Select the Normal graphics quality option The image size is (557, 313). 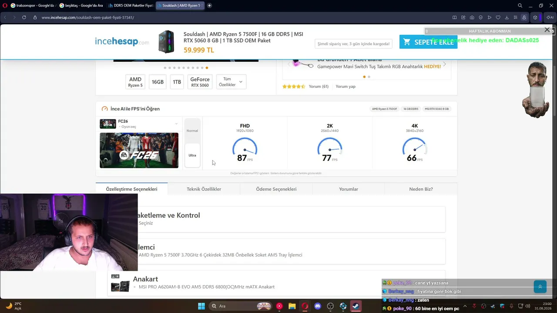click(192, 130)
